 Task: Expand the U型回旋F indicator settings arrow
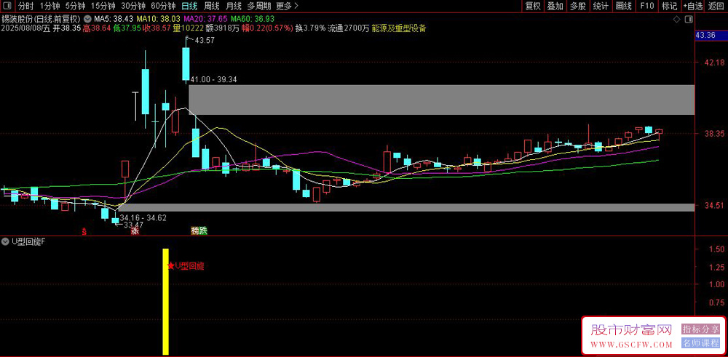(5, 241)
